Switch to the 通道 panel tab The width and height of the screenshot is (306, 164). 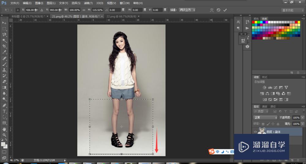pos(264,106)
